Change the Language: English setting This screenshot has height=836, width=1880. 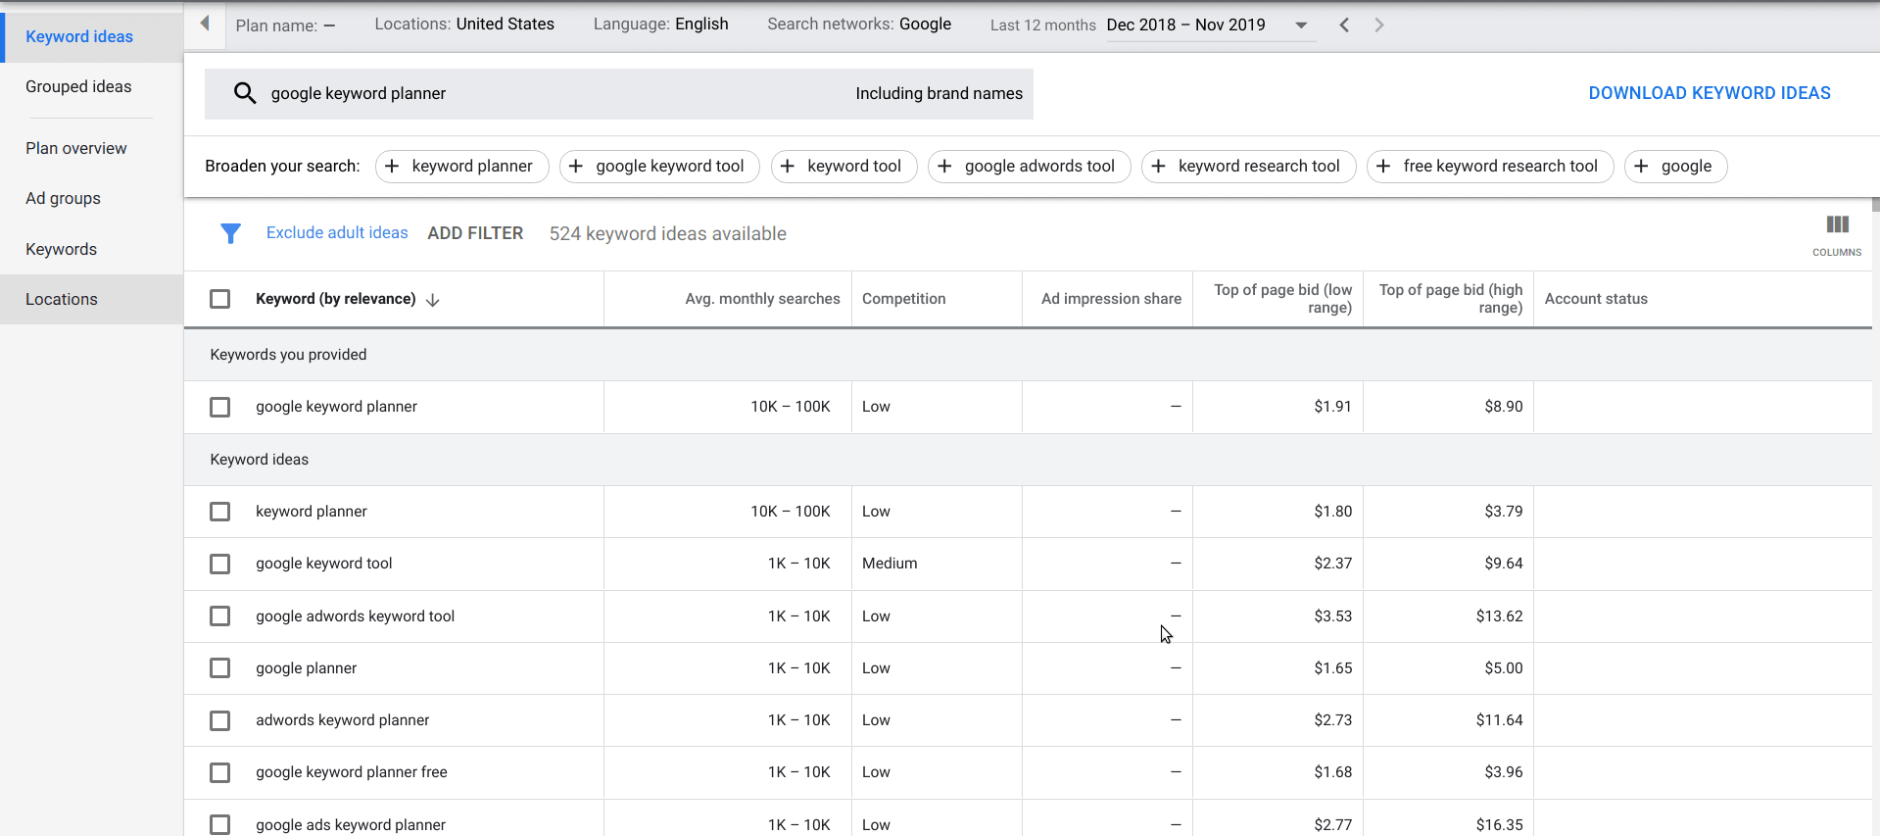coord(661,24)
